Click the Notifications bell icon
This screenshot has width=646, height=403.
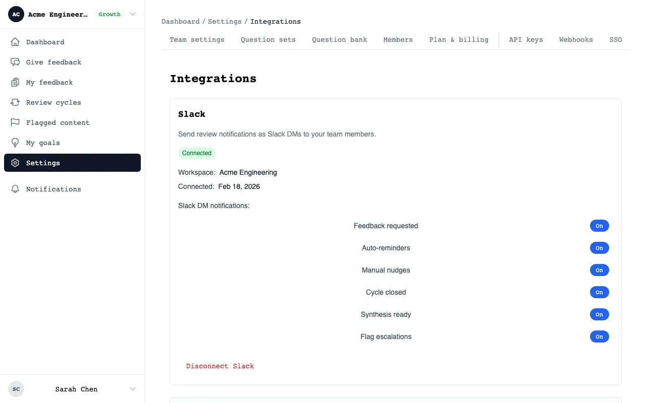(x=16, y=189)
